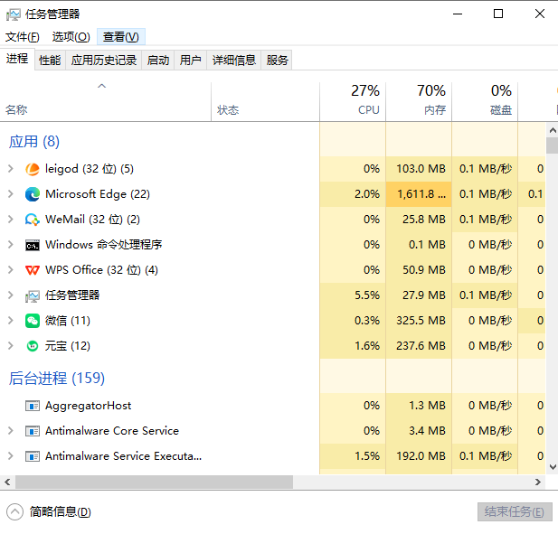Viewport: 558px width, 534px height.
Task: Click the AggregatorHost process icon
Action: 33,406
